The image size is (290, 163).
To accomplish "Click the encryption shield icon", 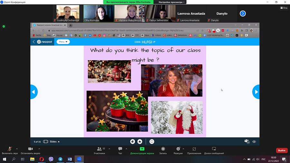I will [4, 26].
